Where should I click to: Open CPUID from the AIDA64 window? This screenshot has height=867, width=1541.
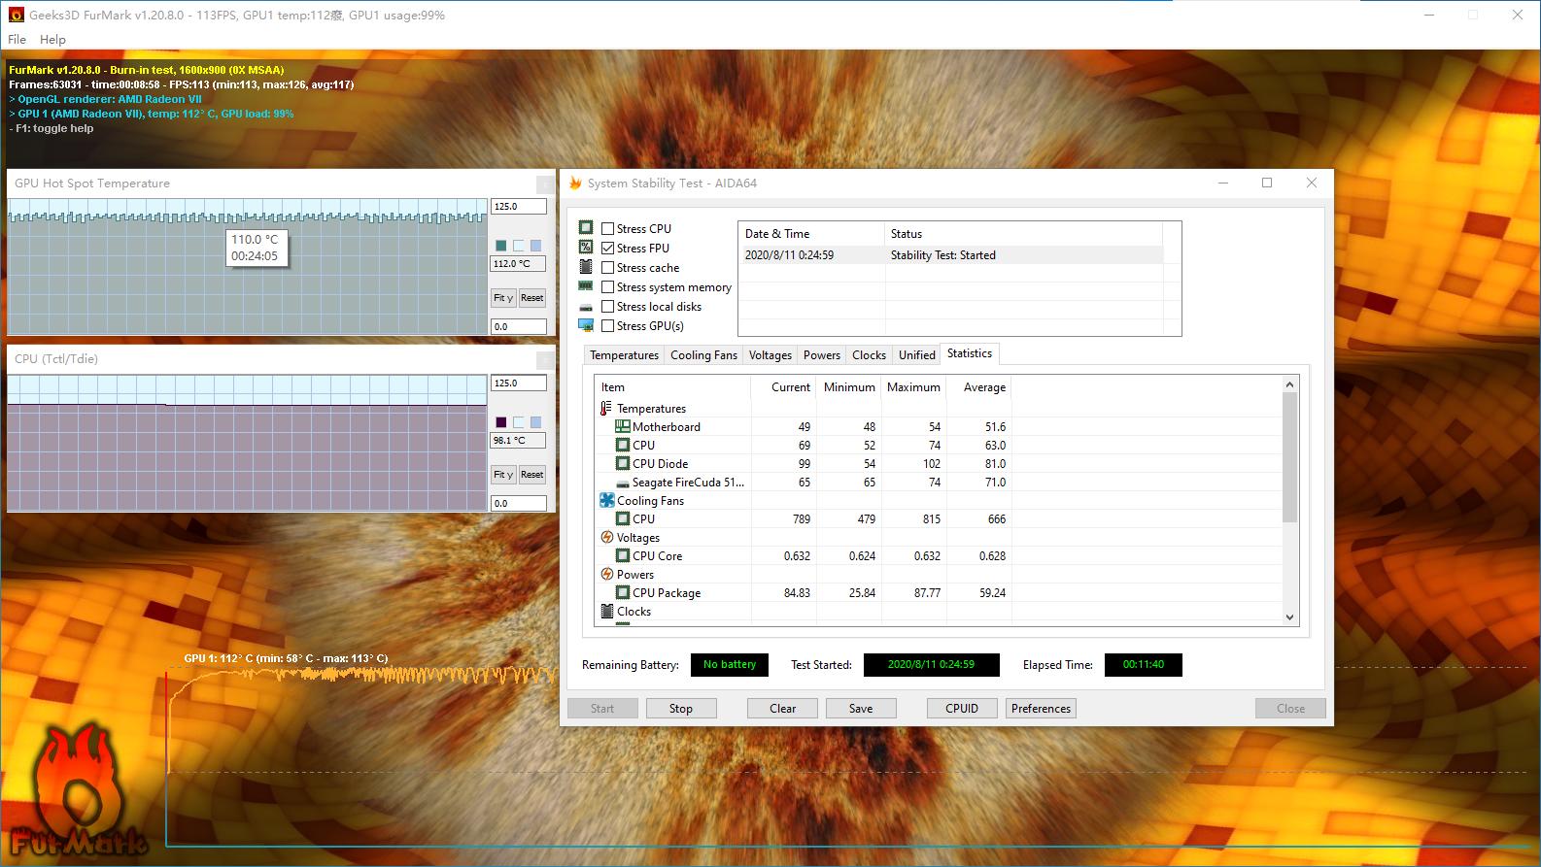(x=962, y=709)
